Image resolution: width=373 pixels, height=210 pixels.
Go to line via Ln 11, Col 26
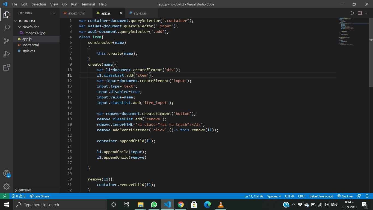click(x=254, y=196)
